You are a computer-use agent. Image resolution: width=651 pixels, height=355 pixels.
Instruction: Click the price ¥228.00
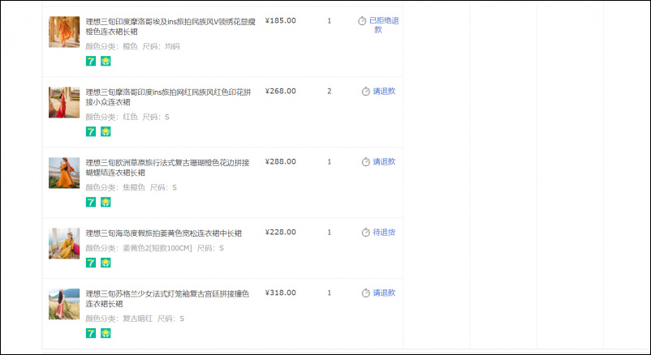tap(280, 233)
